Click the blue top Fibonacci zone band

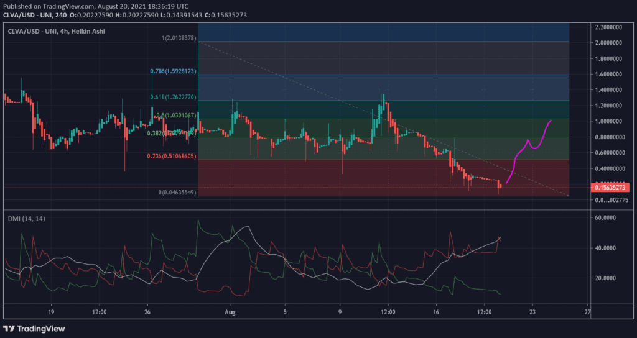(x=392, y=31)
